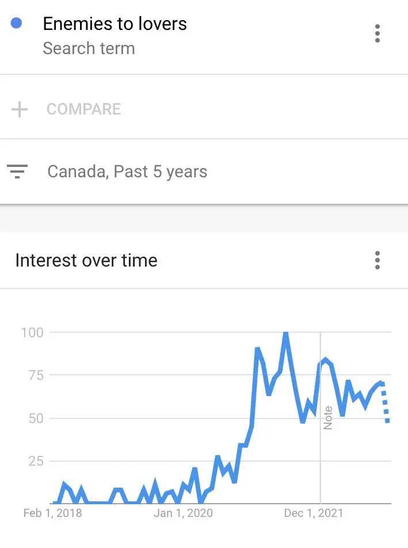Viewport: 408px width, 548px height.
Task: Open the Enemies to lovers three-dot options menu
Action: tap(378, 33)
